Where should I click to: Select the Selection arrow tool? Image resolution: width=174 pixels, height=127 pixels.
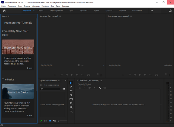[x=71, y=83]
